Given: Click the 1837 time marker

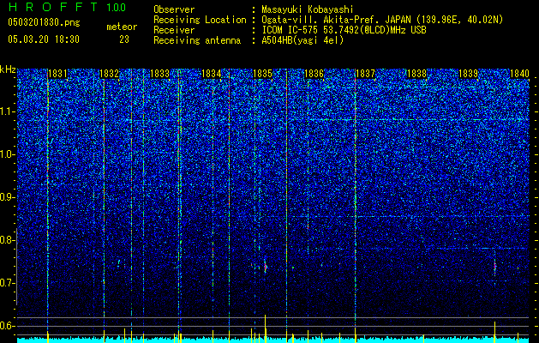Looking at the screenshot, I should coord(365,74).
